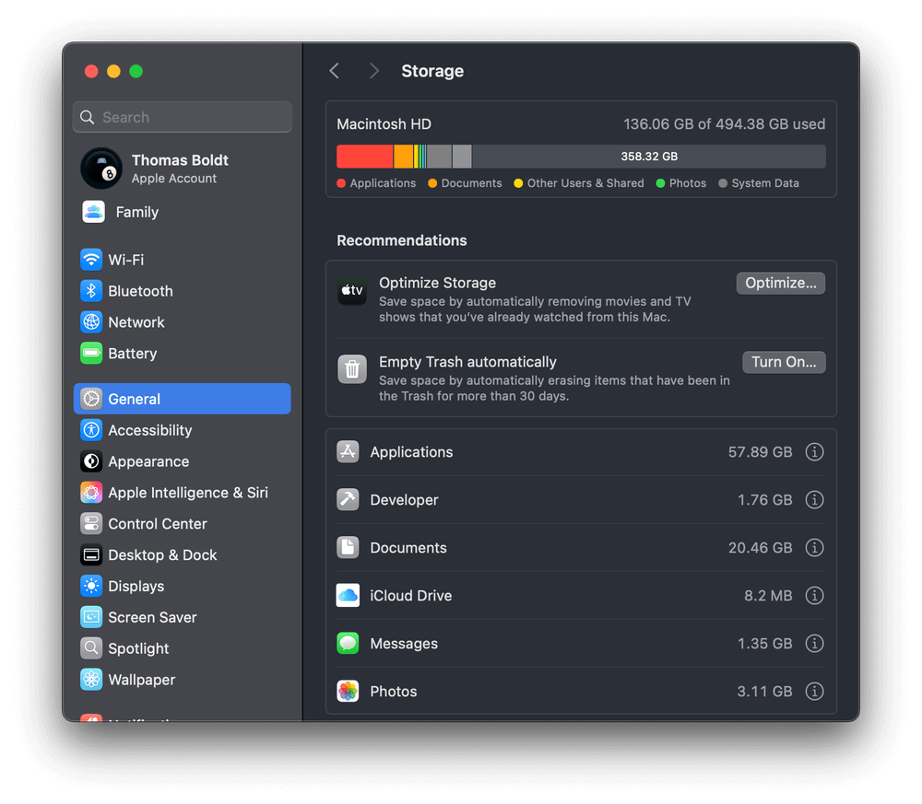Click the Displays sun icon

(x=91, y=586)
